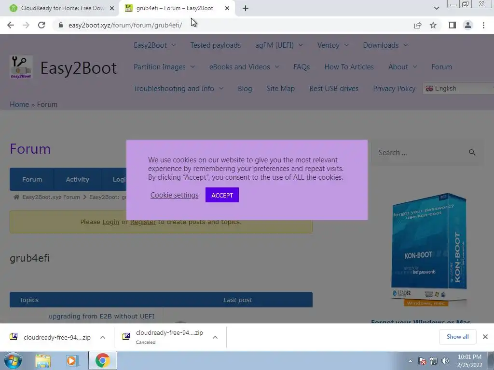Select the grub4efi Forum tab
This screenshot has width=494, height=370.
(x=175, y=8)
